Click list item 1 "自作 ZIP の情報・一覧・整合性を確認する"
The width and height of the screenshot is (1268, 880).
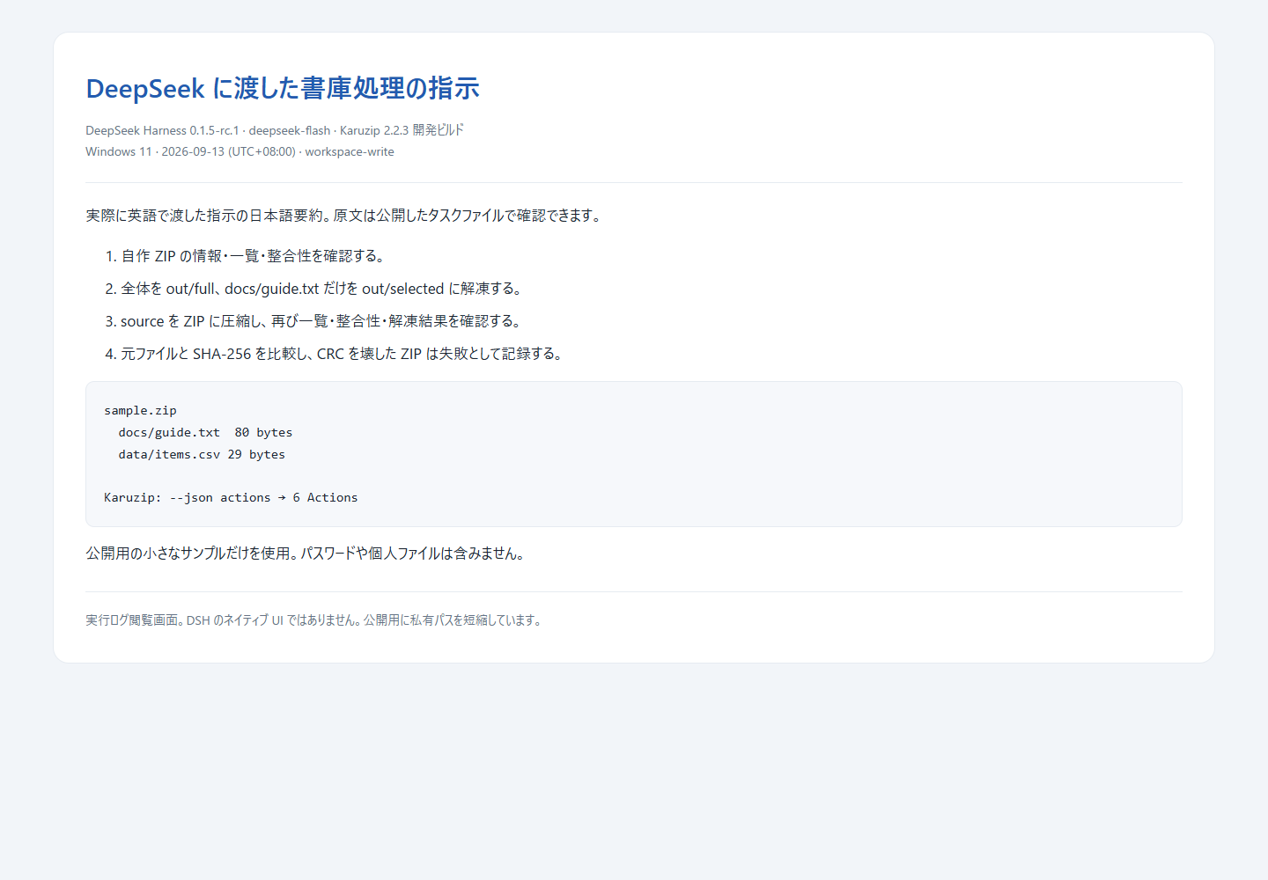254,256
